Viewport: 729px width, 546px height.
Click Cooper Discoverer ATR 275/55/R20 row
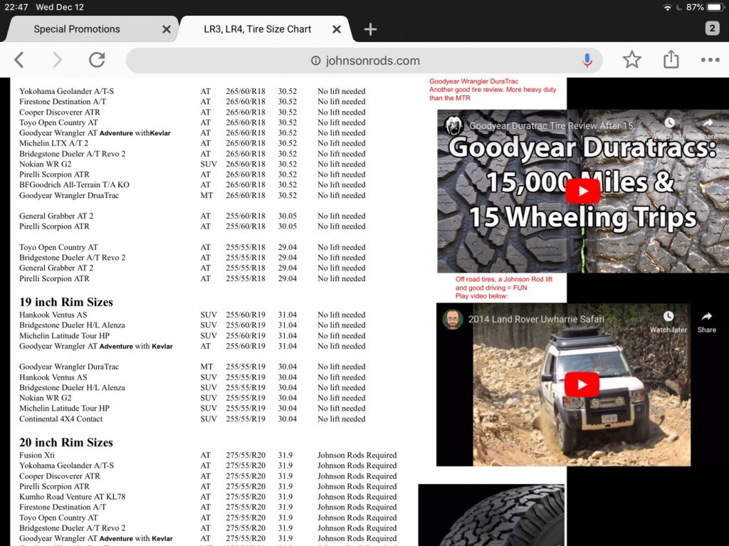(x=208, y=476)
